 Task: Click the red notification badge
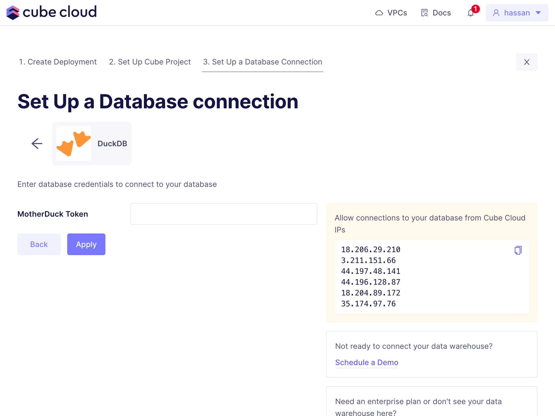475,9
